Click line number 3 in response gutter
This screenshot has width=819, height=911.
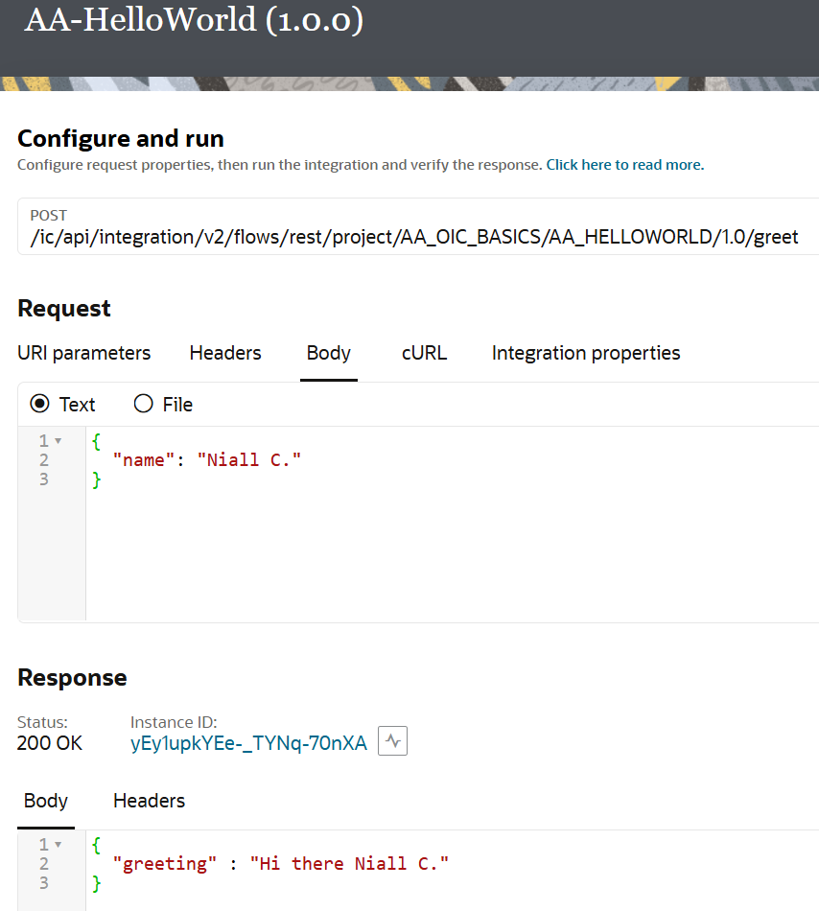pos(44,882)
